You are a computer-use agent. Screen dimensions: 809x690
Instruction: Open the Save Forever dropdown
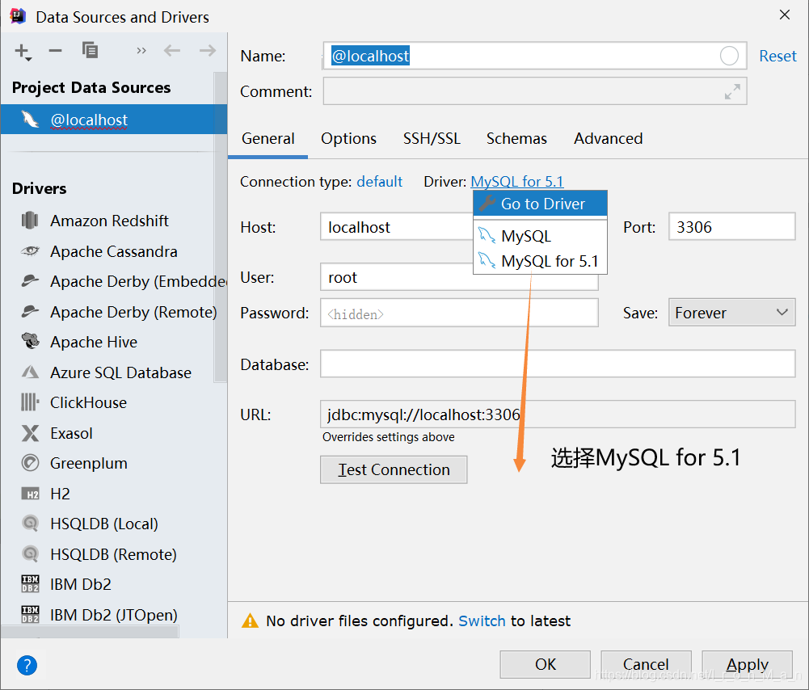click(x=731, y=313)
